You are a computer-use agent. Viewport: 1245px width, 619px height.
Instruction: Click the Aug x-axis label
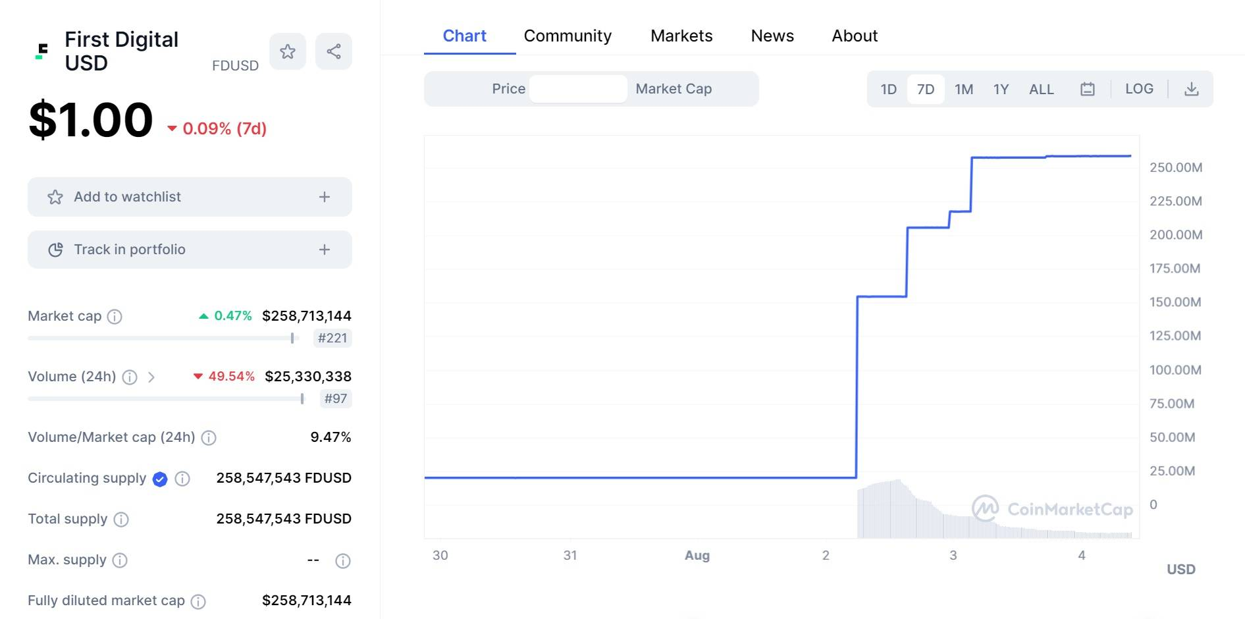[x=697, y=556]
